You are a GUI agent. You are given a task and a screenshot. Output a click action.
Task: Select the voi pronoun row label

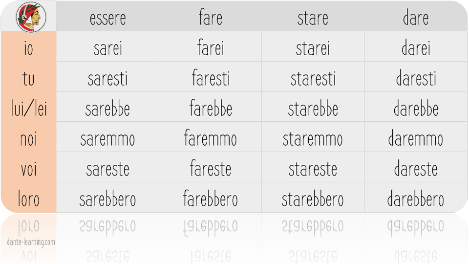pos(29,169)
